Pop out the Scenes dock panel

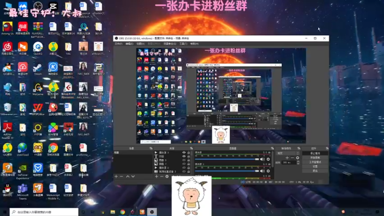(151, 148)
